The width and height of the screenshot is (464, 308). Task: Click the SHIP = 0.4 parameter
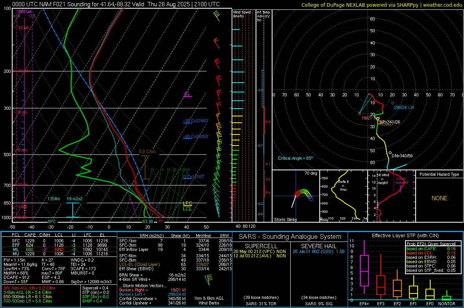click(92, 301)
